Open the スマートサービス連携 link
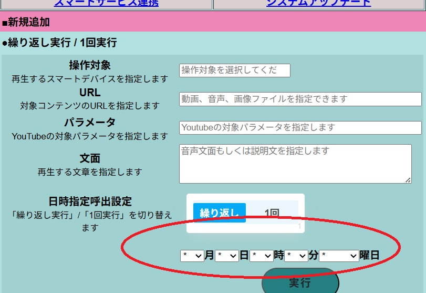The width and height of the screenshot is (426, 293). click(x=106, y=3)
